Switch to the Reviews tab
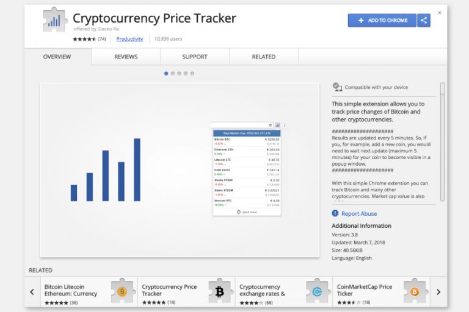 [x=126, y=57]
